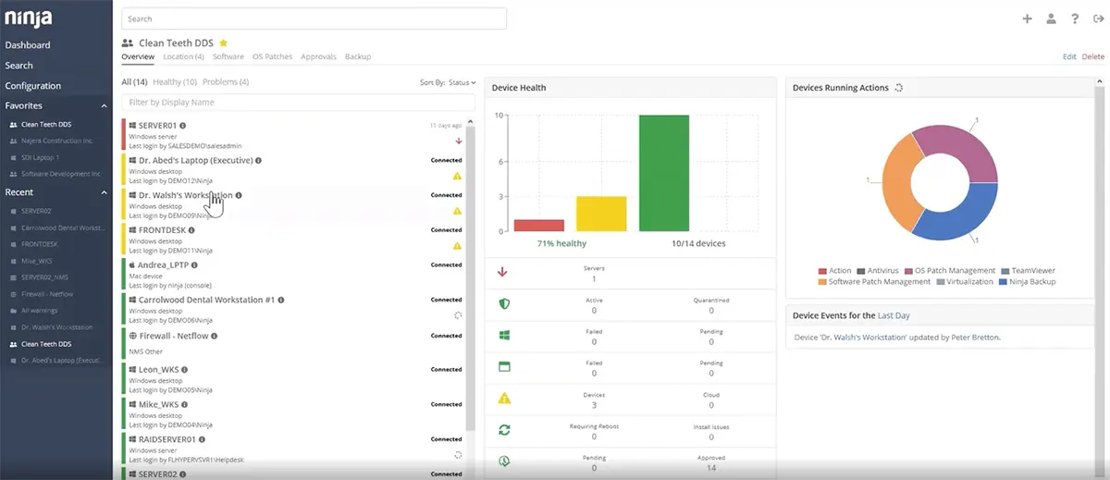
Task: Collapse the Recent section
Action: pyautogui.click(x=105, y=192)
